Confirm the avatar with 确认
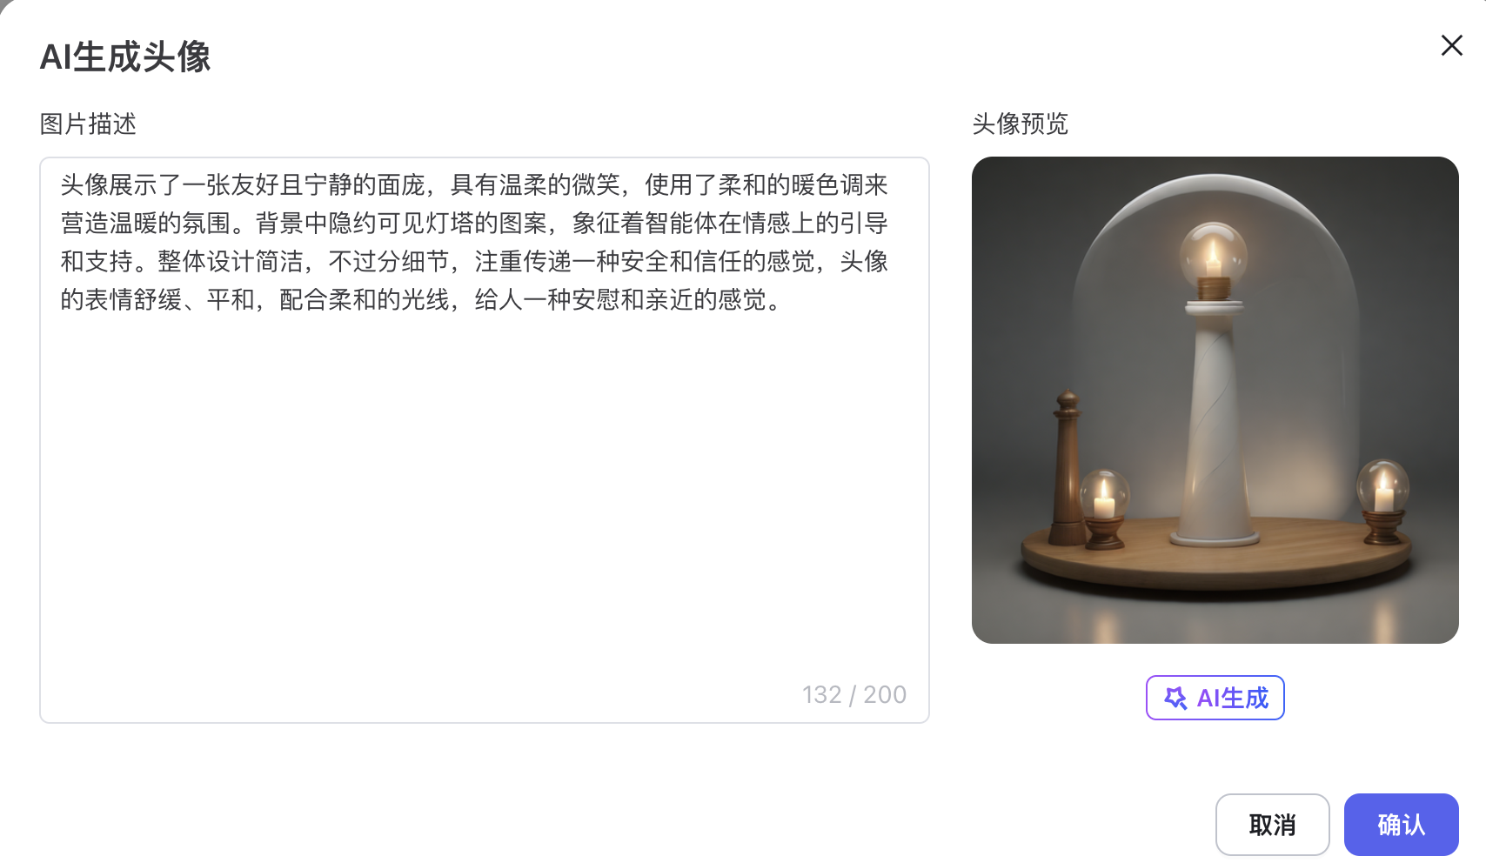This screenshot has height=863, width=1486. pos(1401,825)
